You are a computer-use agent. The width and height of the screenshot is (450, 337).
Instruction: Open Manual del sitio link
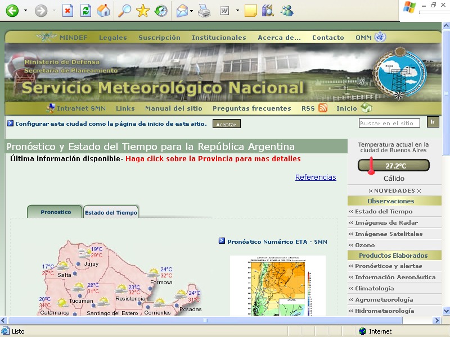pyautogui.click(x=174, y=108)
